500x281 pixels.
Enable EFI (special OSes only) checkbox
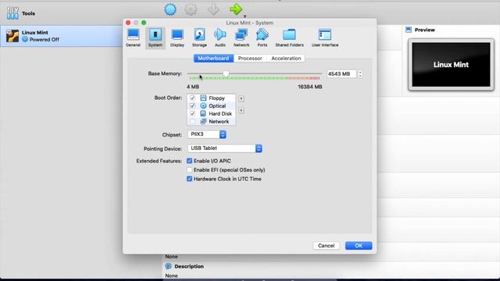[189, 170]
